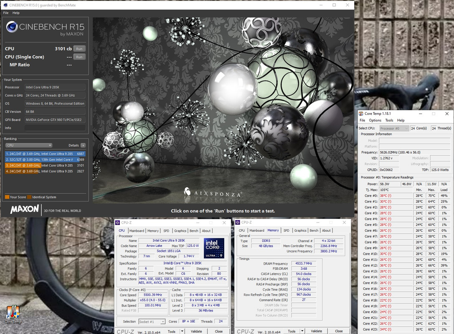The image size is (454, 334).
Task: Select ranking entry with score 6887
Action: point(45,154)
